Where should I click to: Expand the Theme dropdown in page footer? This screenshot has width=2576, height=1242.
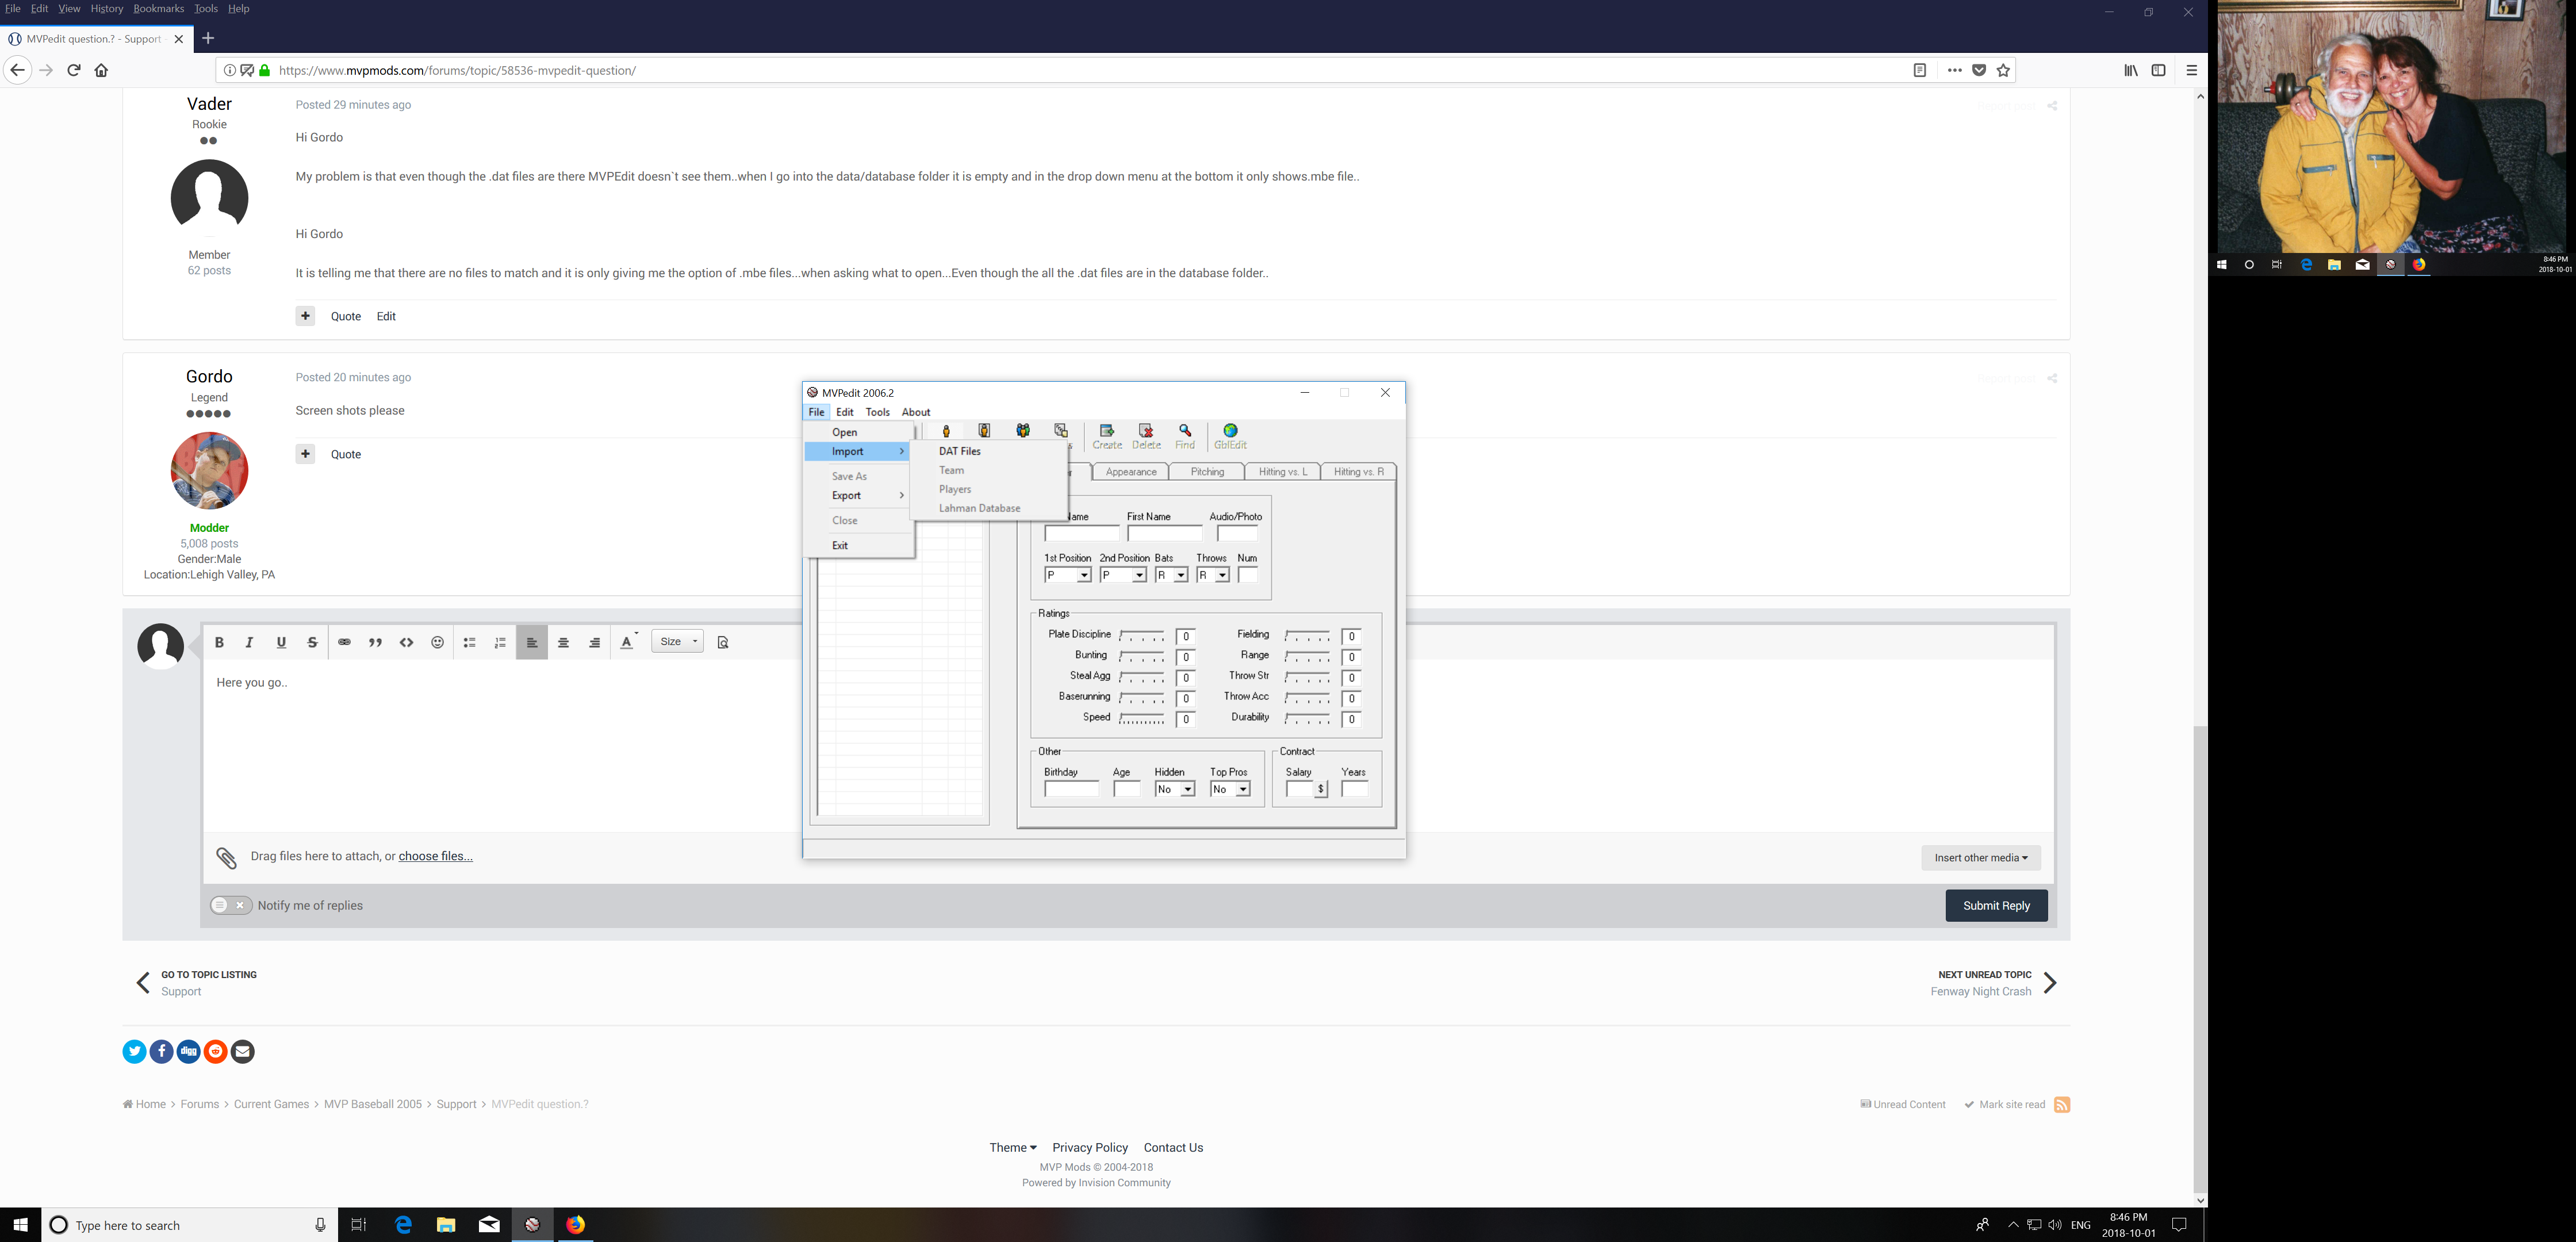(x=1012, y=1148)
